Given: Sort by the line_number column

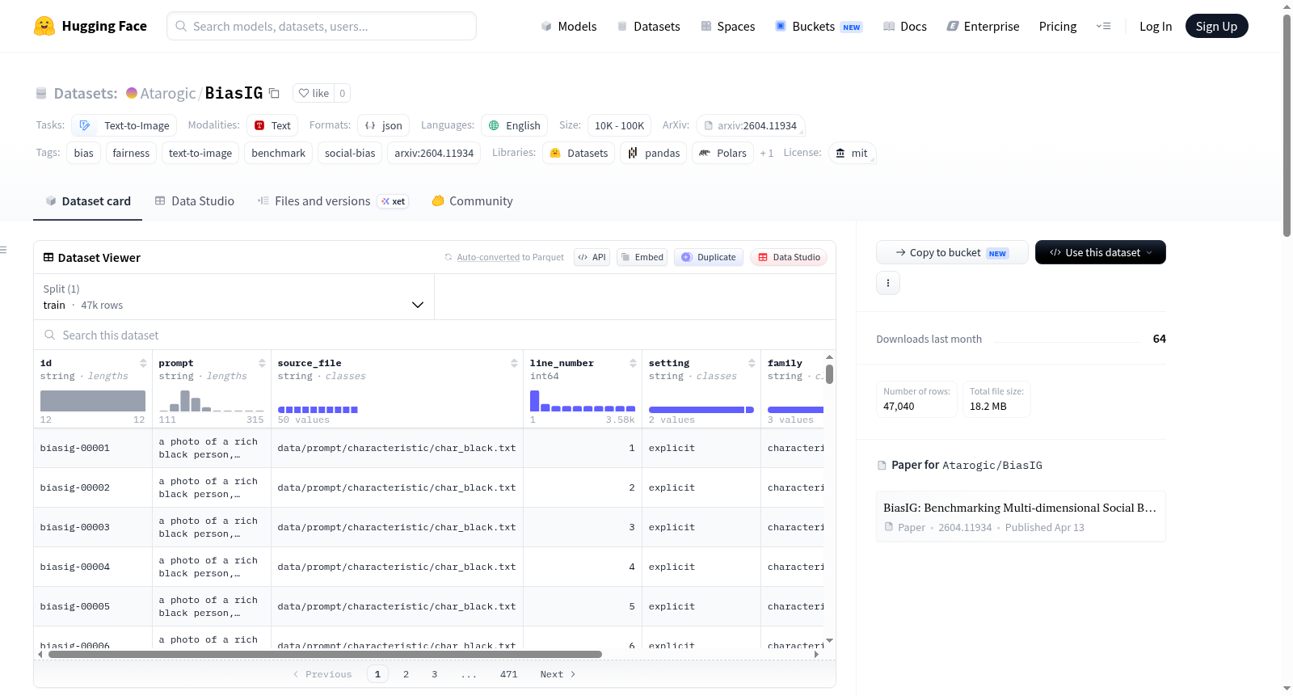Looking at the screenshot, I should point(633,363).
